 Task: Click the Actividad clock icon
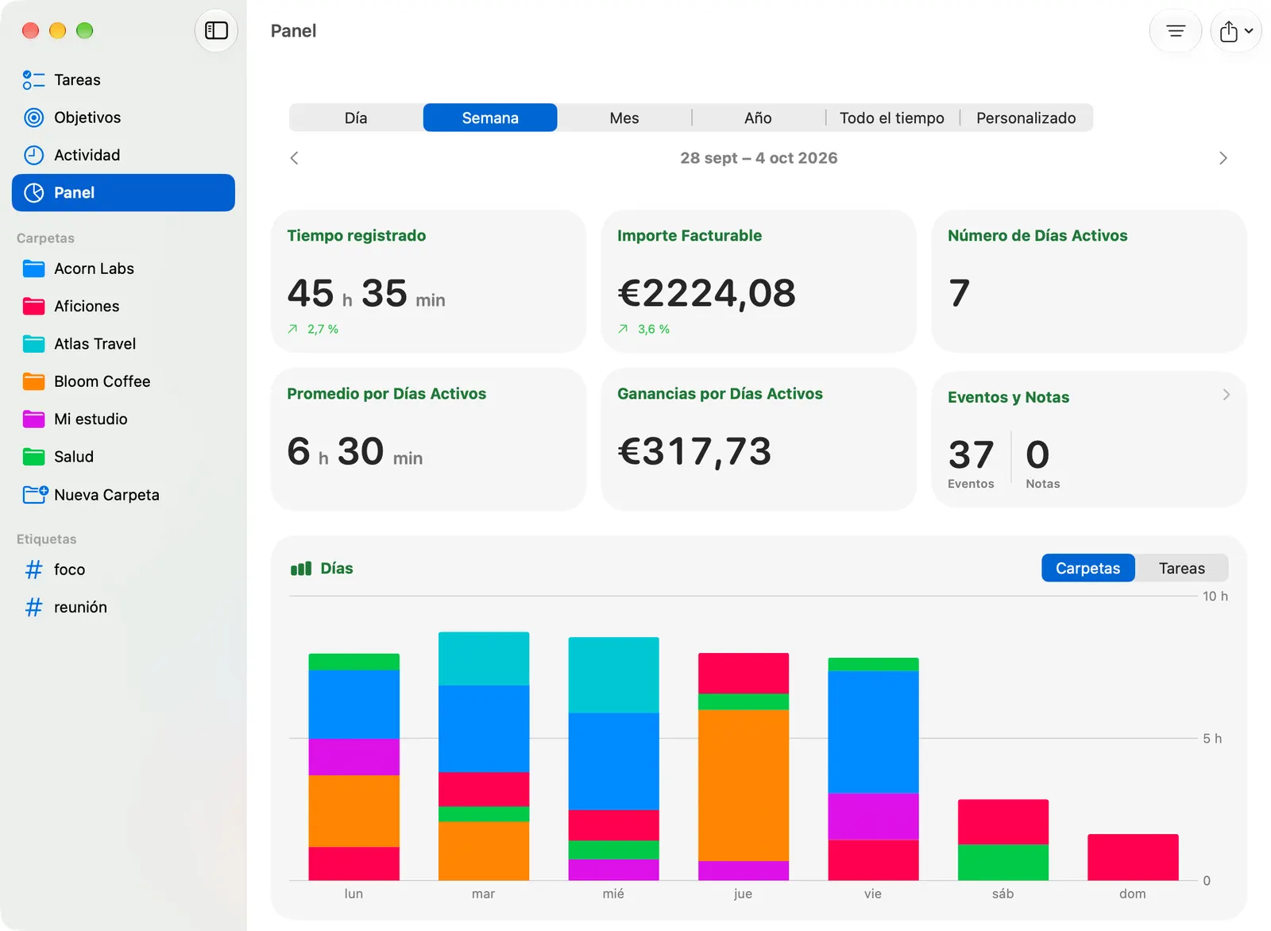(33, 155)
